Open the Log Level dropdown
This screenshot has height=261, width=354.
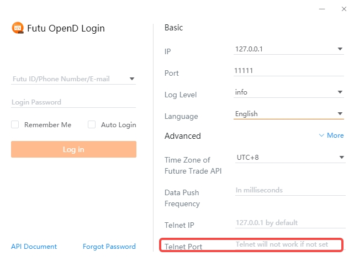coord(340,92)
